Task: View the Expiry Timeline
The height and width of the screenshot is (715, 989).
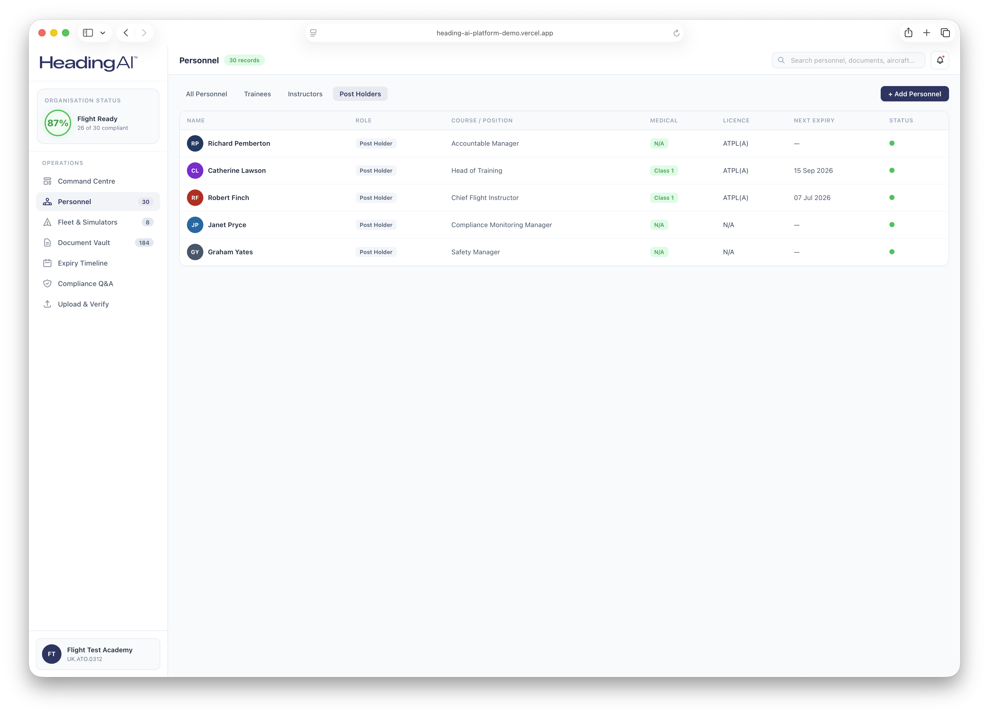Action: (x=82, y=263)
